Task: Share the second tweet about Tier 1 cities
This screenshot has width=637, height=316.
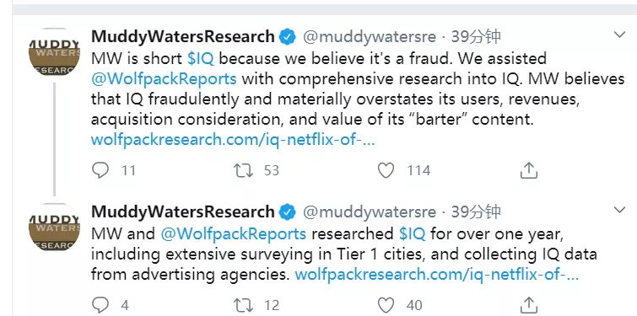Action: click(x=528, y=305)
